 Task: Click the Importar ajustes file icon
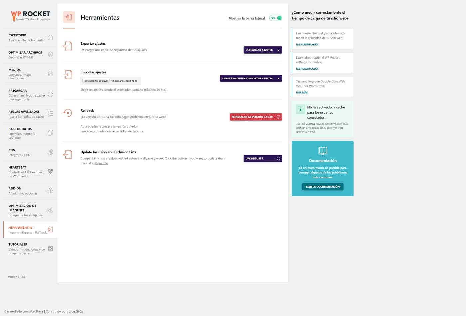coord(68,74)
